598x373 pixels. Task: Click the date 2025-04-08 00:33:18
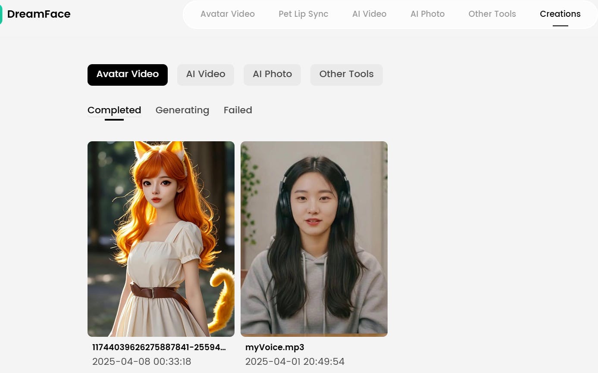pos(142,361)
